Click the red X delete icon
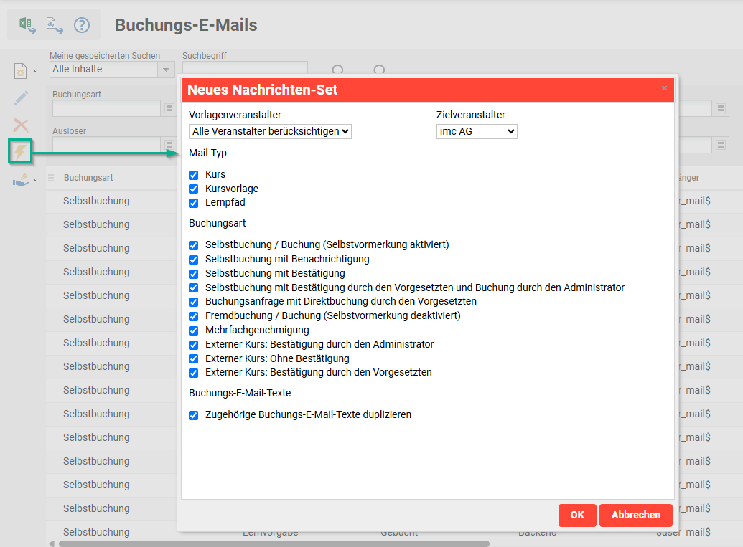Viewport: 743px width, 547px height. [x=21, y=125]
